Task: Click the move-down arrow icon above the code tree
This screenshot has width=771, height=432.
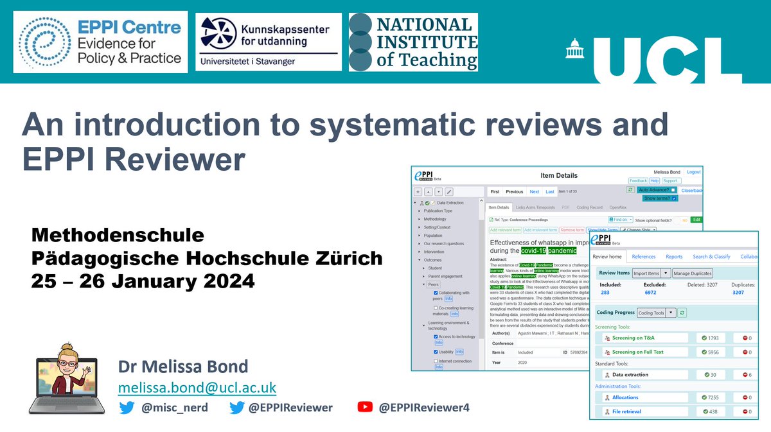Action: [x=438, y=191]
